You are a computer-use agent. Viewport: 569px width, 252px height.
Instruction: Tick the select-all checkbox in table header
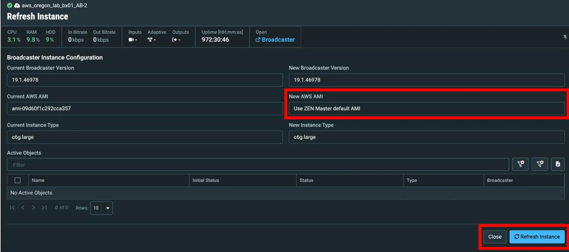18,180
